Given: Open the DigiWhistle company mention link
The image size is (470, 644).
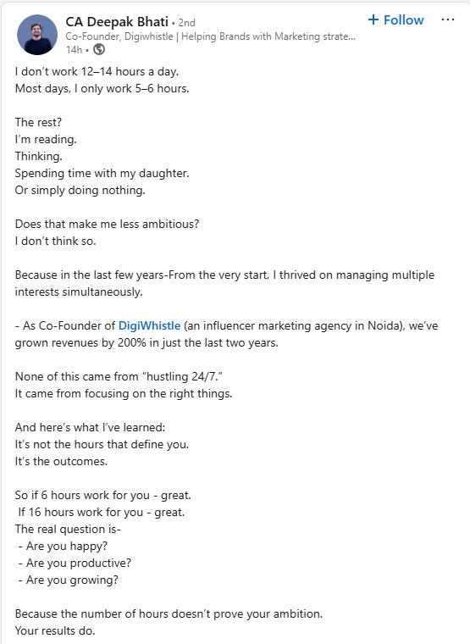Looking at the screenshot, I should (149, 325).
